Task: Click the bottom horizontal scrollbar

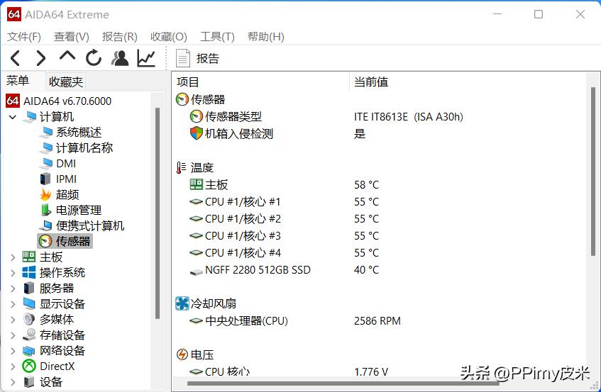Action: pyautogui.click(x=343, y=383)
